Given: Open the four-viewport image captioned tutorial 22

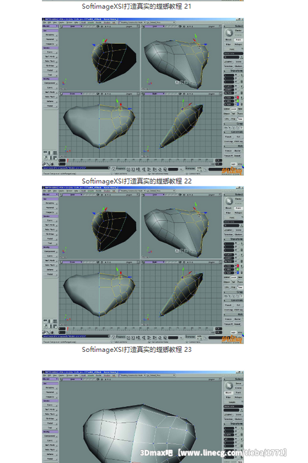Looking at the screenshot, I should [x=143, y=96].
